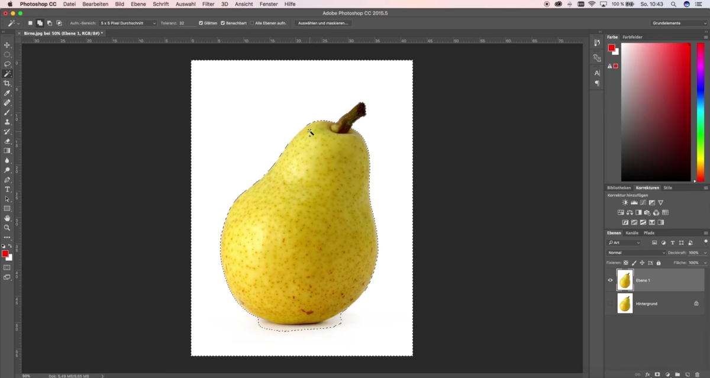Select the Zauberstab (Magic Wand) tool

8,73
